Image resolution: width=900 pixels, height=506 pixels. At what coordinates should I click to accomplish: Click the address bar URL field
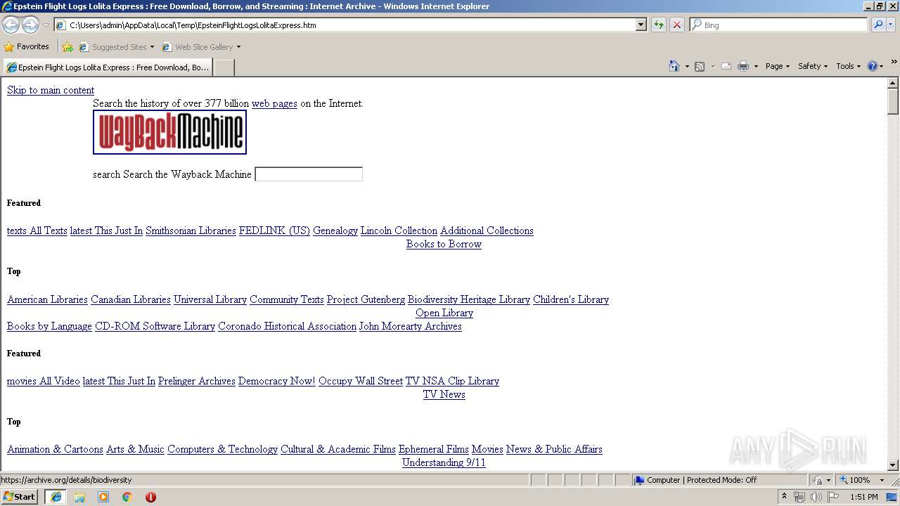[352, 25]
